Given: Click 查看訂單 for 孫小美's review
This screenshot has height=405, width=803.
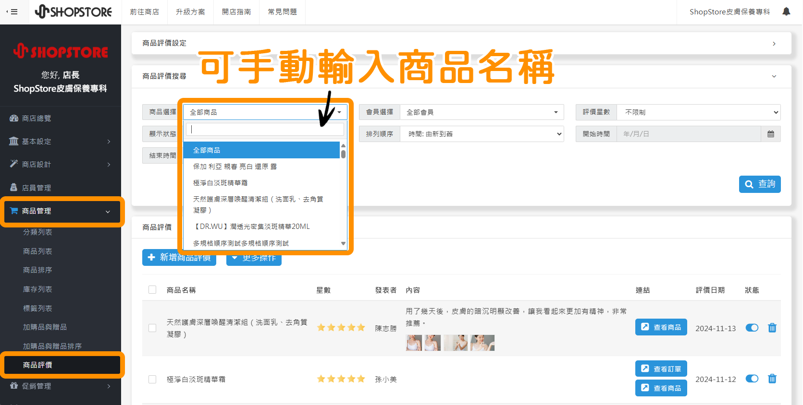Looking at the screenshot, I should pyautogui.click(x=661, y=369).
